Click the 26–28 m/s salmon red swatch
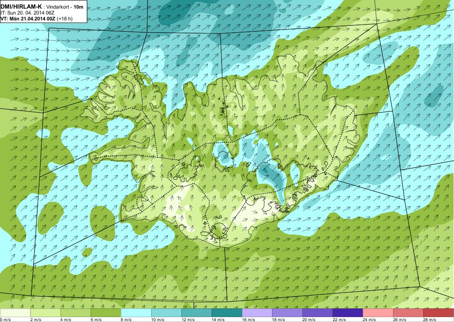This screenshot has width=454, height=322. tap(408, 313)
